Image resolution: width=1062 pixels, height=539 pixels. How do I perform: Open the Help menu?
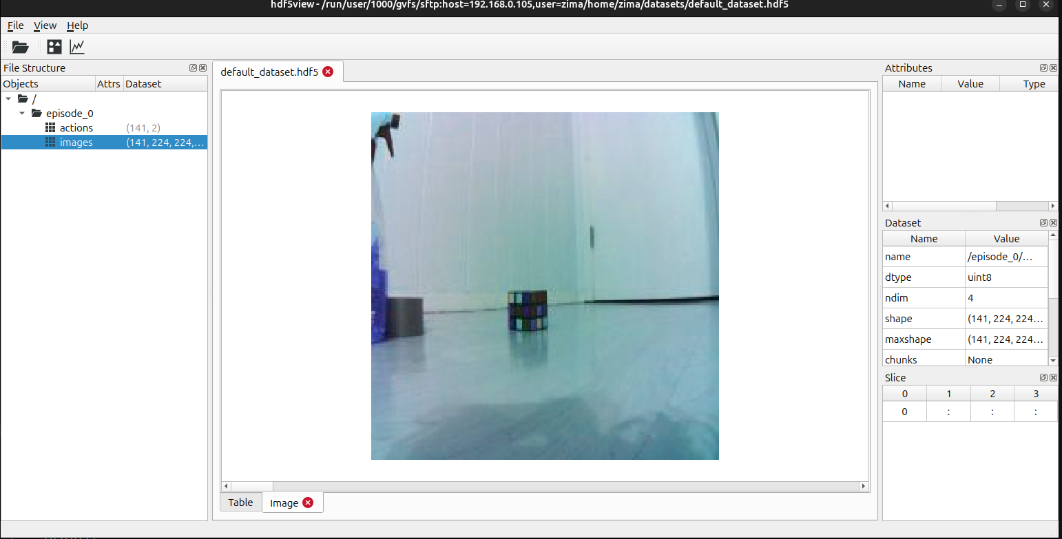pyautogui.click(x=77, y=25)
